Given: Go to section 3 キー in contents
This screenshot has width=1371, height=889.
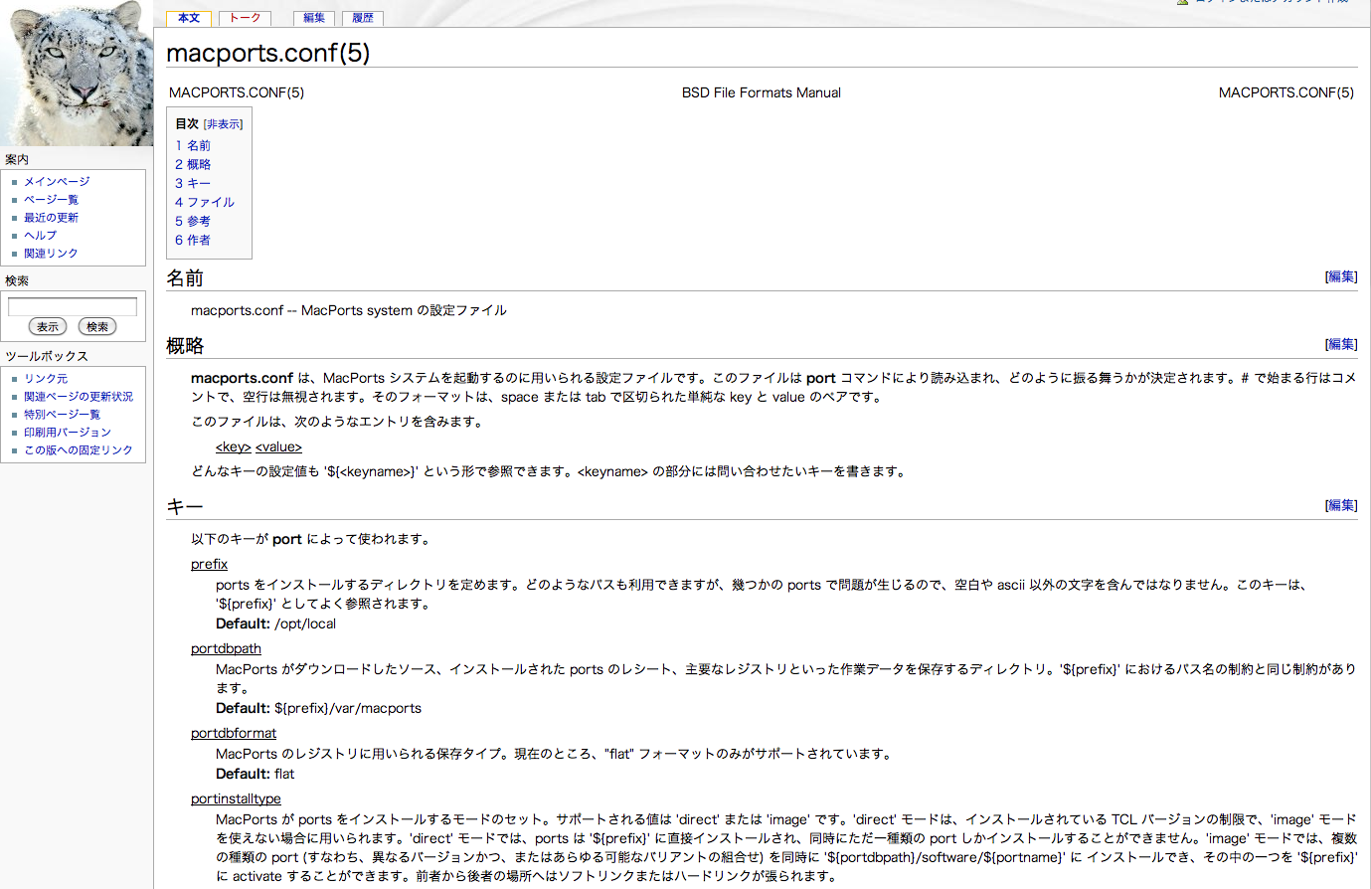Looking at the screenshot, I should [193, 183].
